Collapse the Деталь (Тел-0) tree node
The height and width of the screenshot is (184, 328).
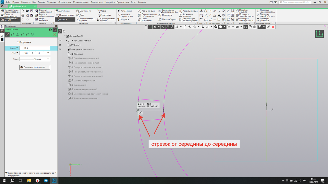click(65, 36)
